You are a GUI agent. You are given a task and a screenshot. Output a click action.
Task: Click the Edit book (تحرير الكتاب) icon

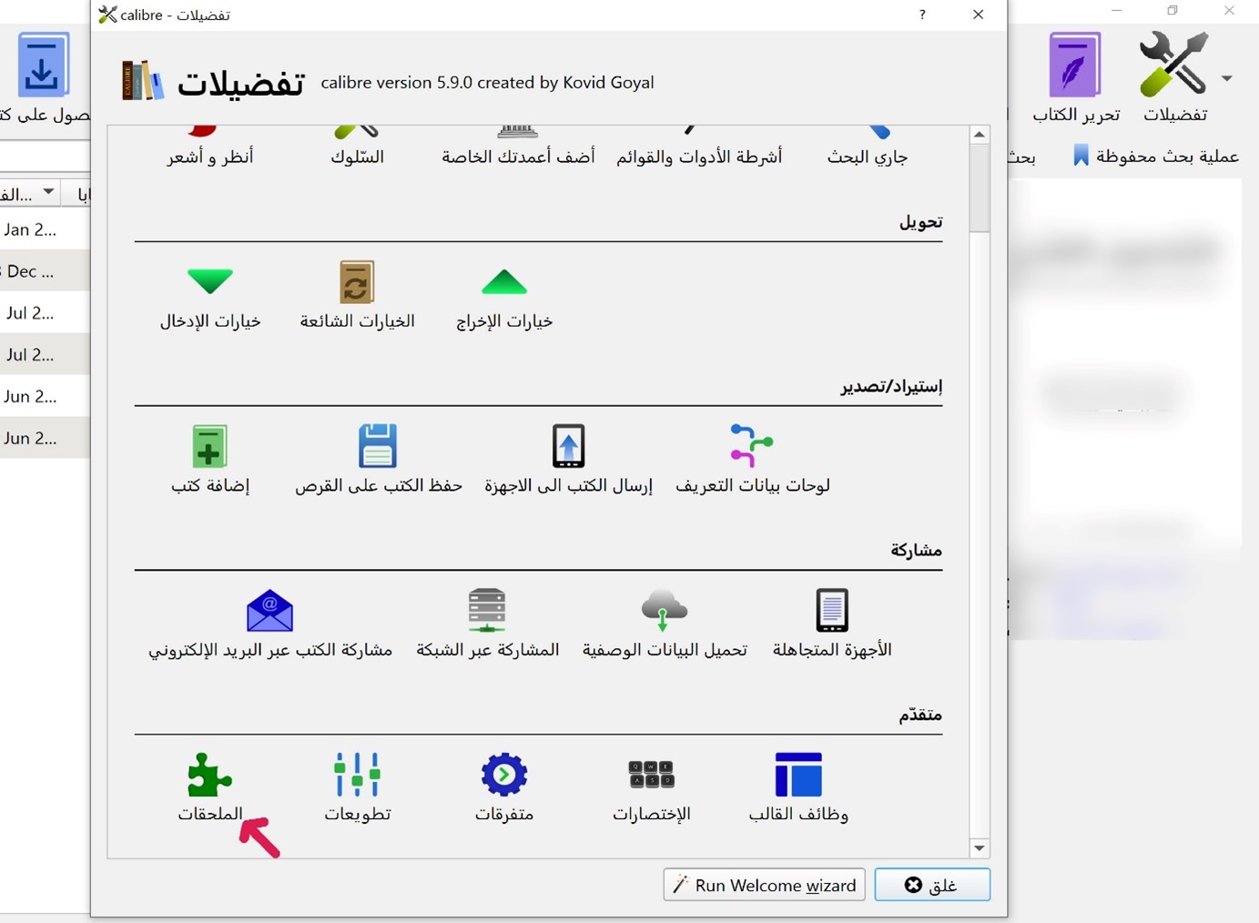(1075, 65)
